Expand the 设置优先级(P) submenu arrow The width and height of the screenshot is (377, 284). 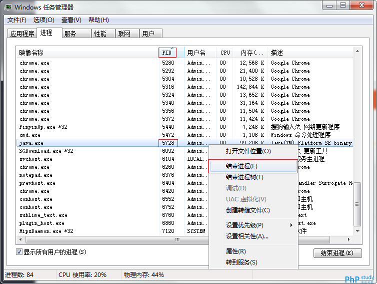point(291,225)
